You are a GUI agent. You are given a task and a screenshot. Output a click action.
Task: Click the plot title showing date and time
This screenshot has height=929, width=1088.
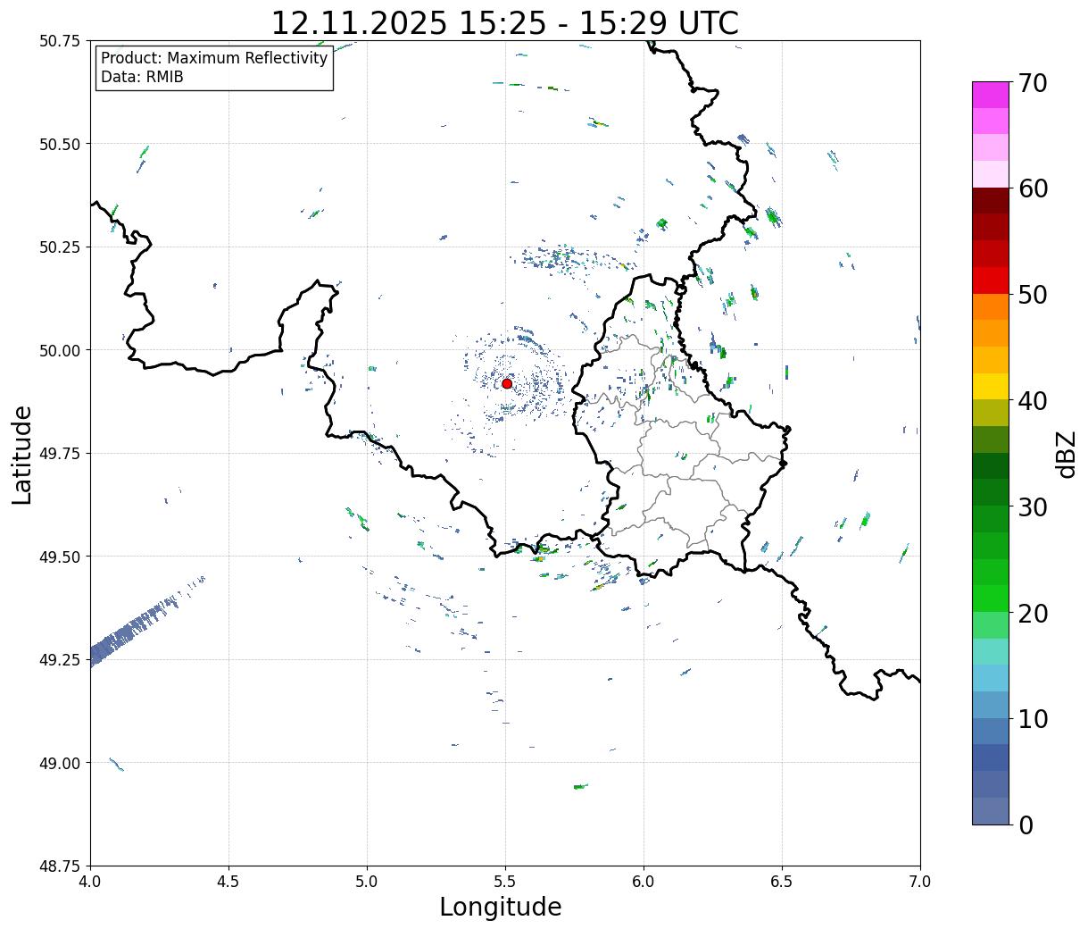pyautogui.click(x=504, y=23)
